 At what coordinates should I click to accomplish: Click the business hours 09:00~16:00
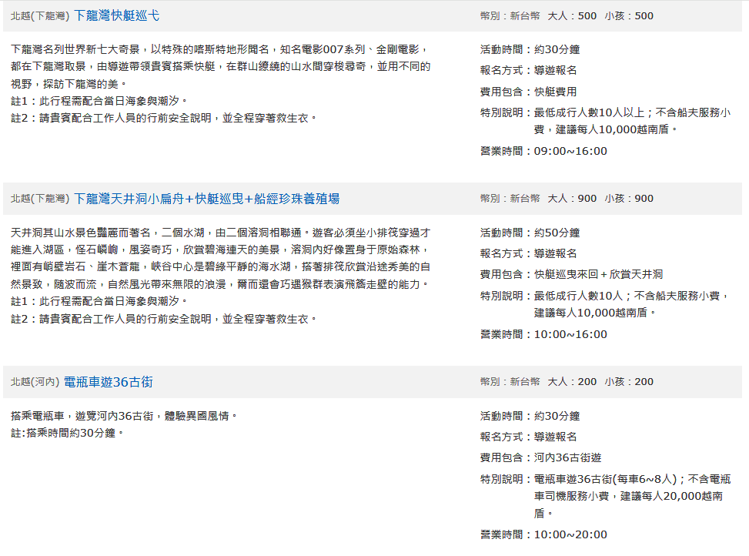(x=570, y=151)
